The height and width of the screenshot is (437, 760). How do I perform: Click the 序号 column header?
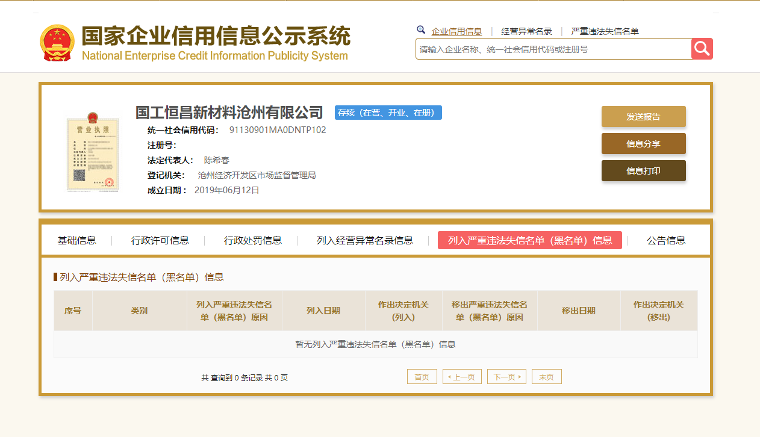click(73, 311)
